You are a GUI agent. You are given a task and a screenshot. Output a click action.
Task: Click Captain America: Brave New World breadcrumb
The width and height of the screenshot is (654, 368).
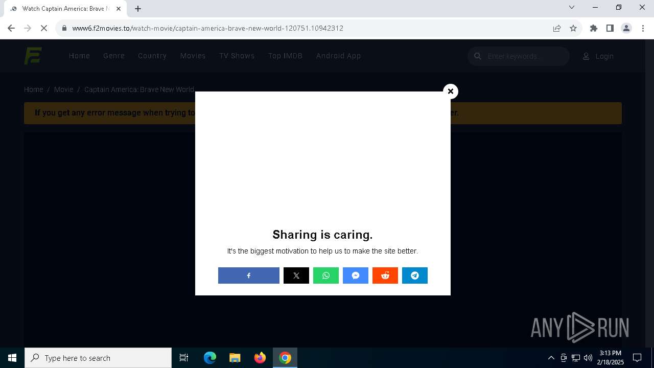[x=139, y=89]
